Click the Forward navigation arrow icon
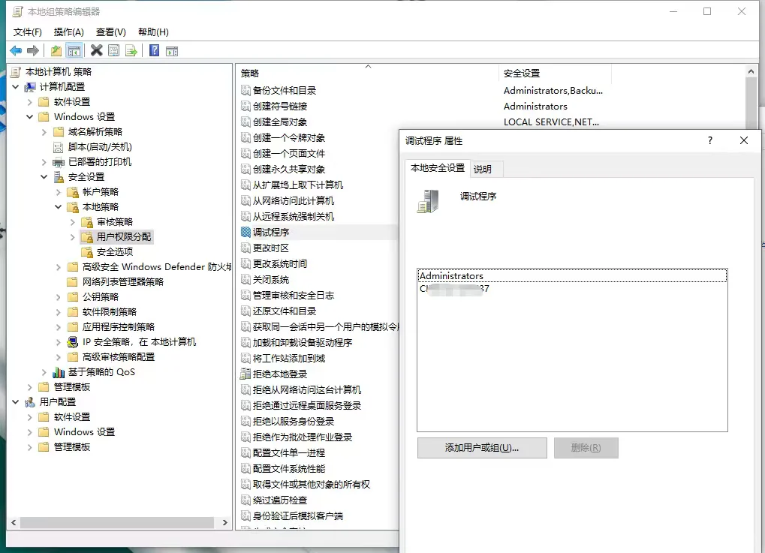765x553 pixels. pyautogui.click(x=32, y=50)
